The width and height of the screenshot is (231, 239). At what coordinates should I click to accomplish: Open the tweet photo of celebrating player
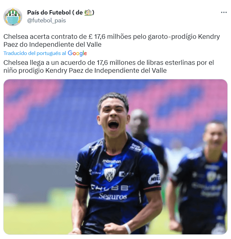point(115,157)
